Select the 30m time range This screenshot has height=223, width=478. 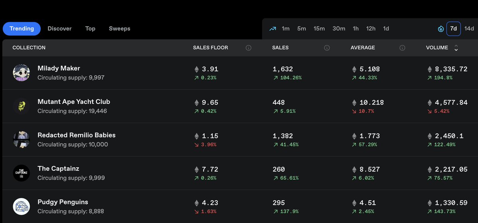[339, 29]
